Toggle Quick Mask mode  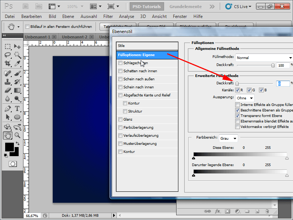(x=13, y=164)
